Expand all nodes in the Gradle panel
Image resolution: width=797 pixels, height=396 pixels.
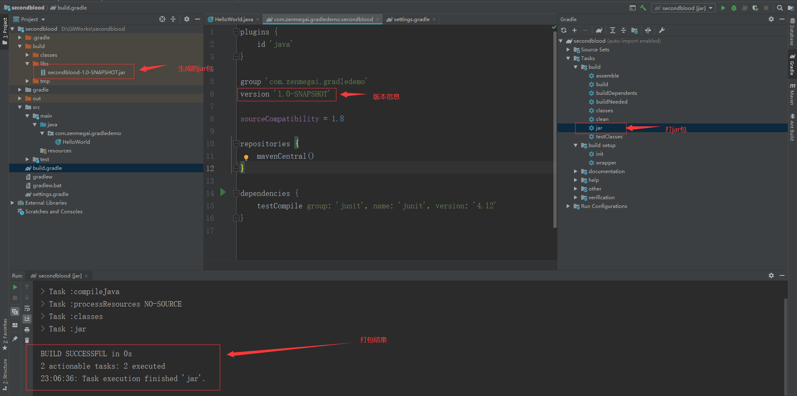point(613,30)
